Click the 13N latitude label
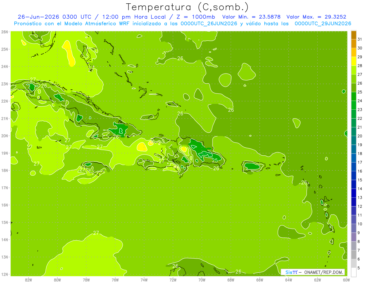The height and width of the screenshot is (284, 368). (5, 257)
